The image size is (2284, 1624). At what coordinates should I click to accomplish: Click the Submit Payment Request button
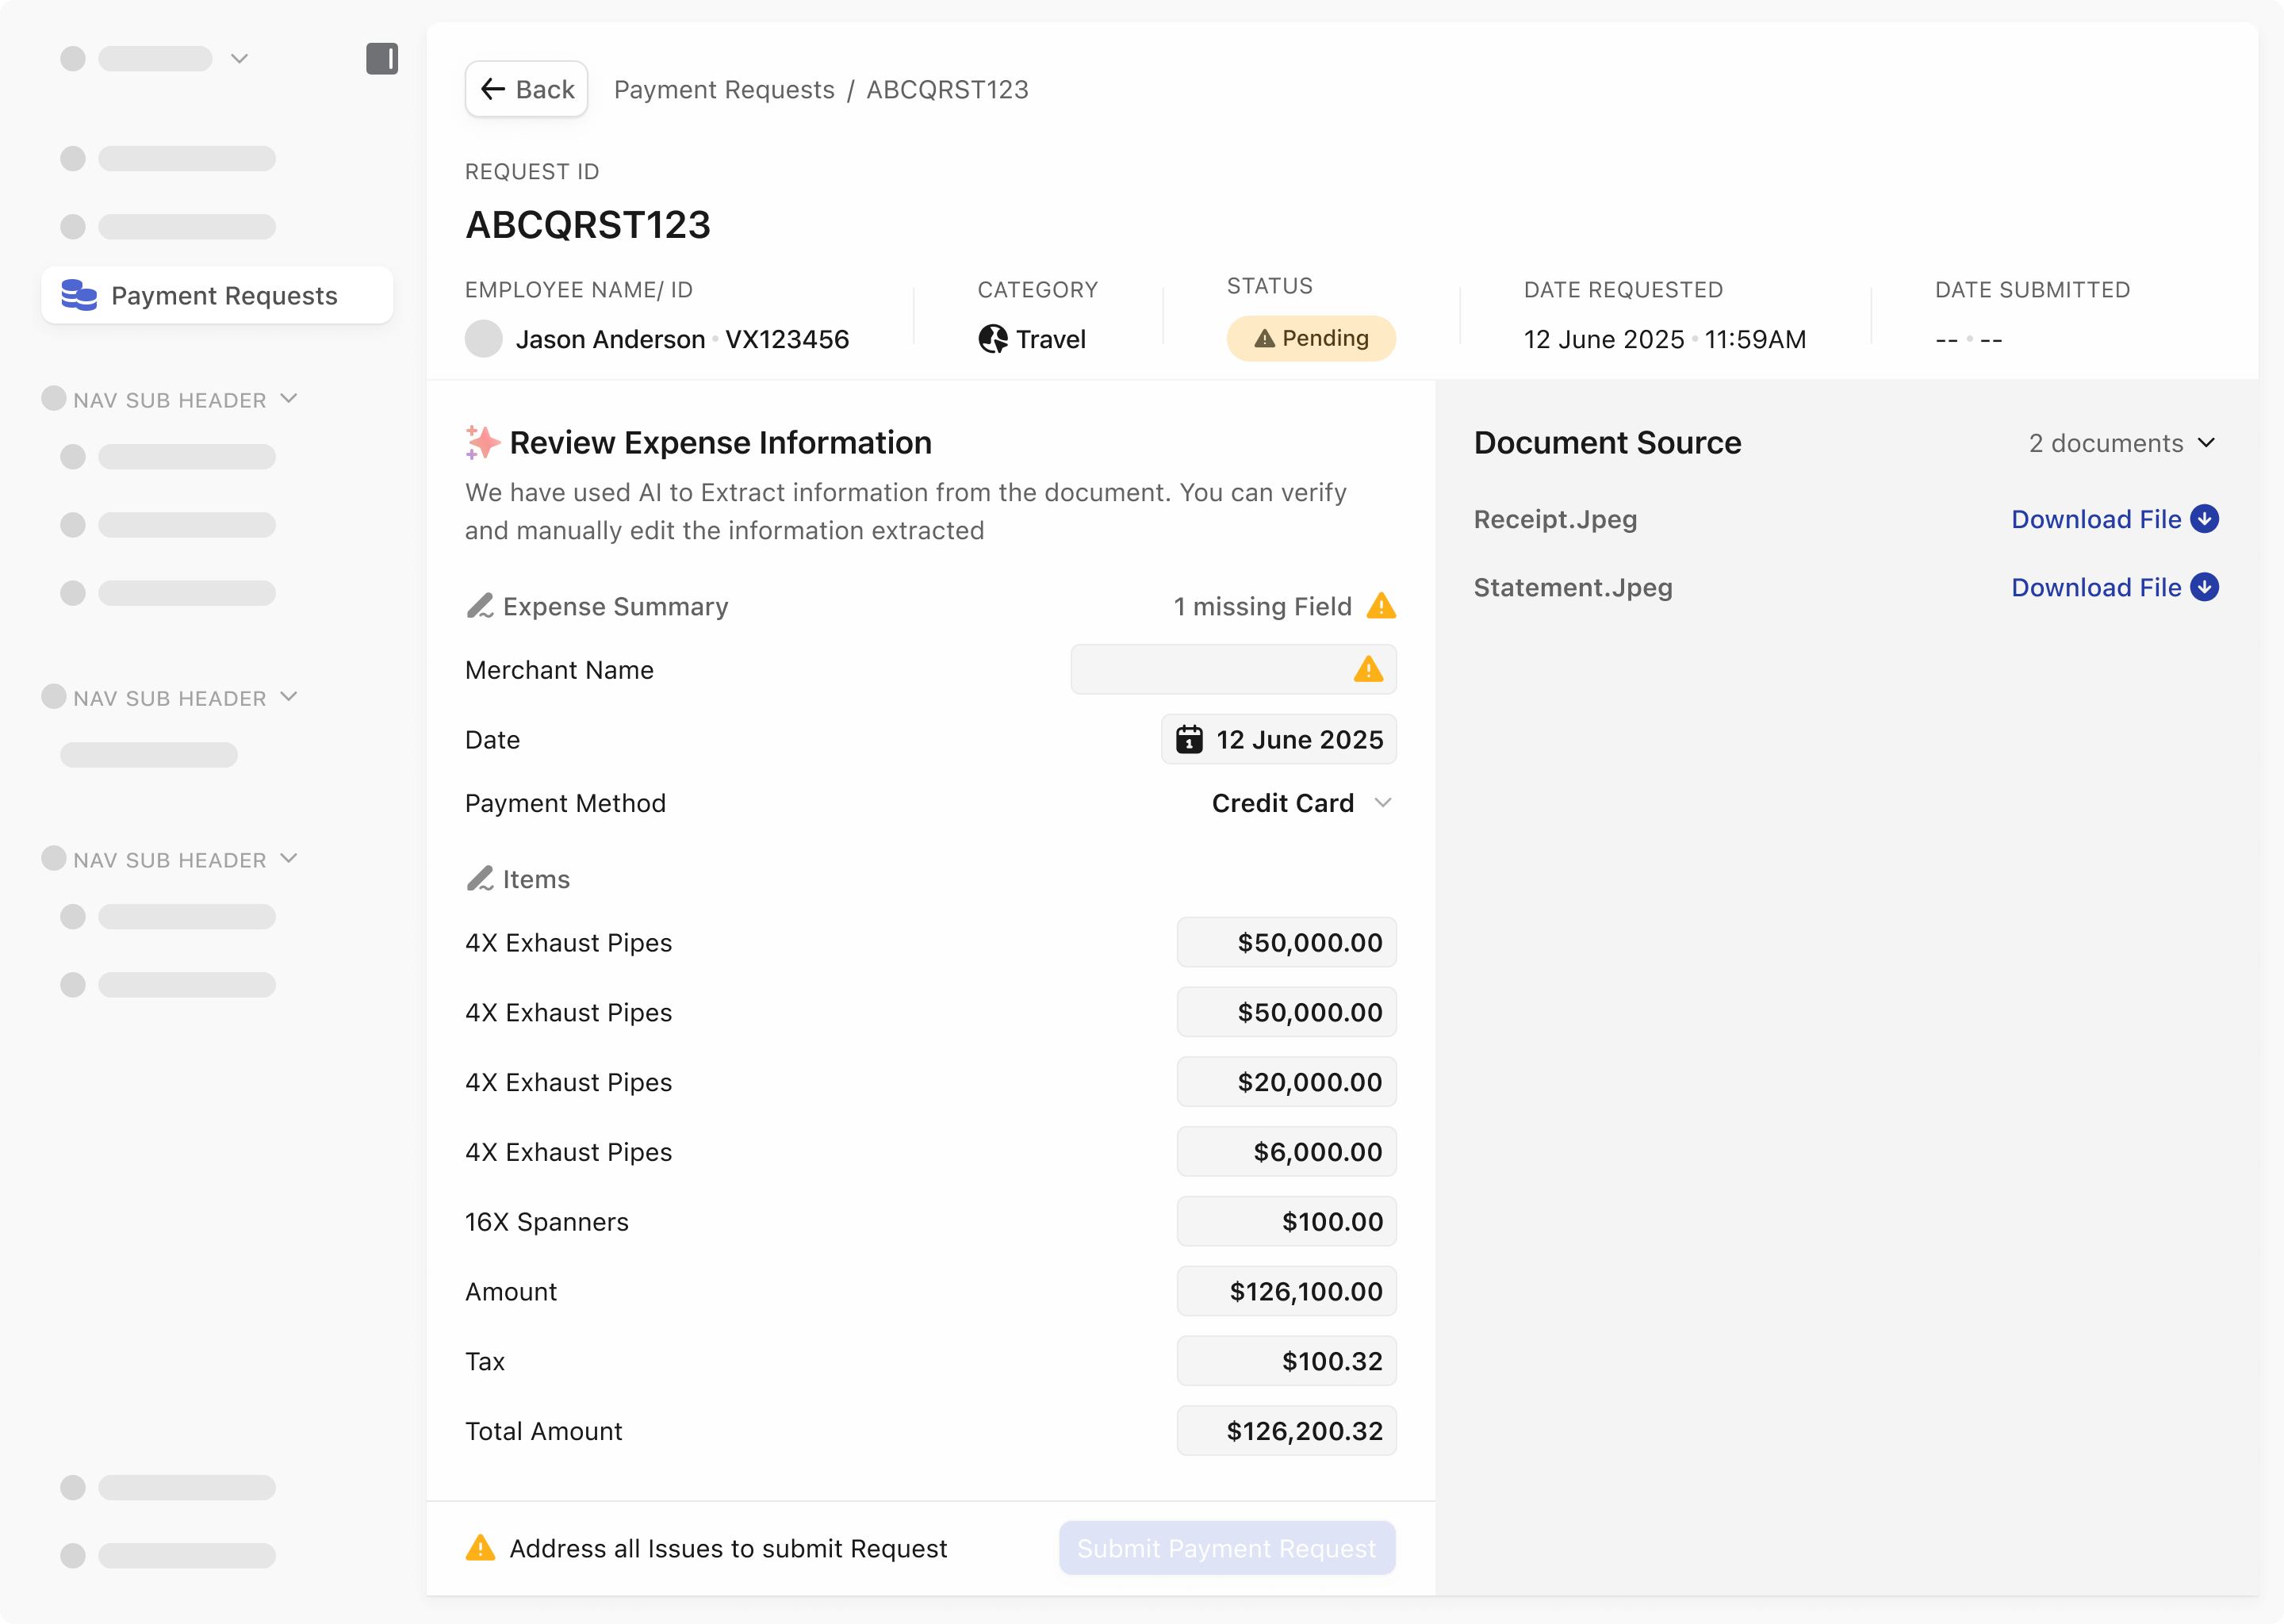point(1226,1548)
